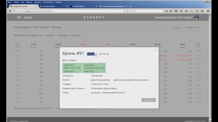Click the browser back arrow button
Image resolution: width=218 pixels, height=122 pixels.
[x=10, y=11]
